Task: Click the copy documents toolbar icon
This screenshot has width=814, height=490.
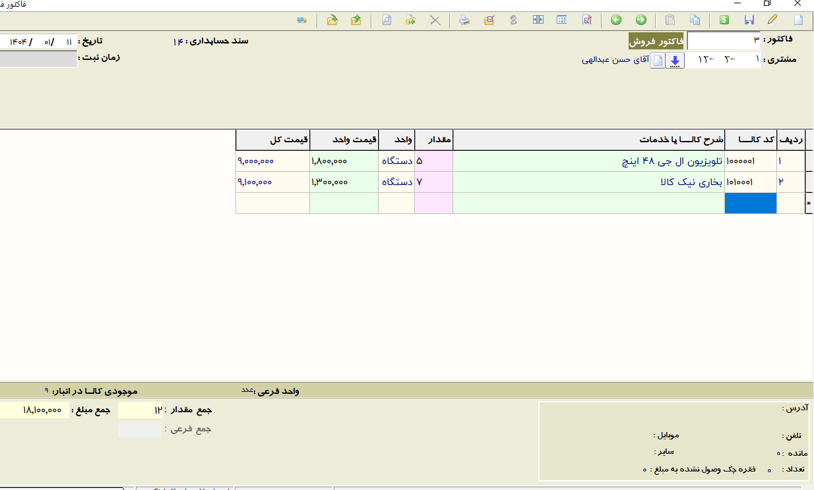Action: pos(695,20)
